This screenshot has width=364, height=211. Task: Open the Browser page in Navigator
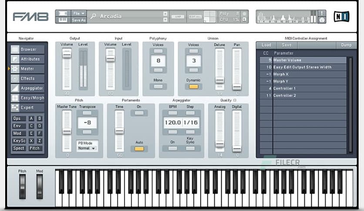[27, 50]
